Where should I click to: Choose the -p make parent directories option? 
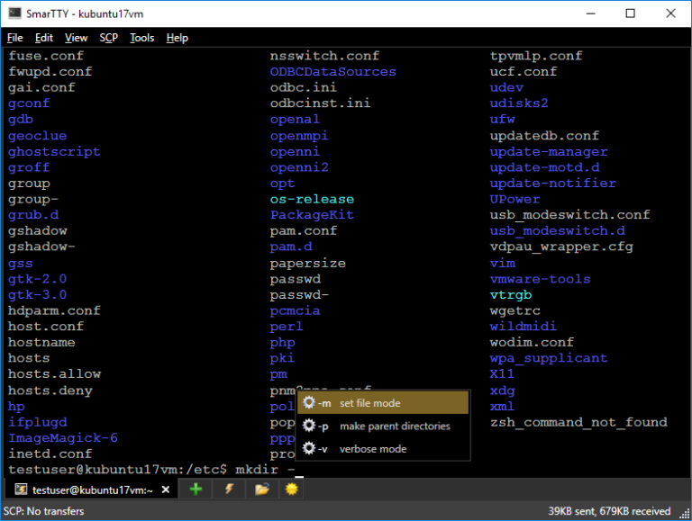point(383,426)
